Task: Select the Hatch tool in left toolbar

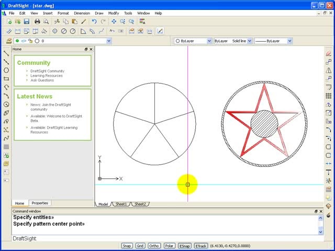Action: click(6, 147)
